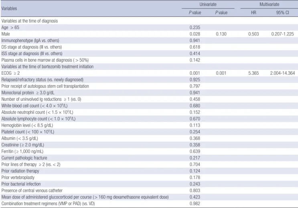Click 'Ferritin (≥ 1,000 ng/mL)' row label
298x208 pixels.
22,151
